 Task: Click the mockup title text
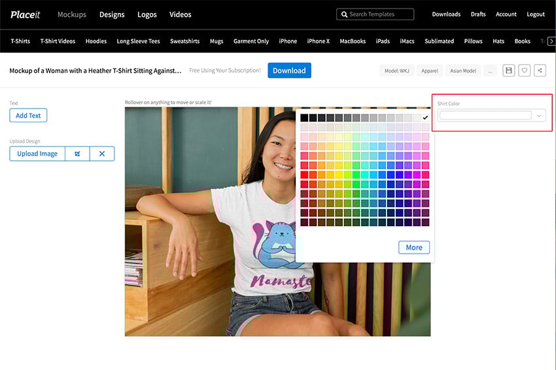coord(96,71)
